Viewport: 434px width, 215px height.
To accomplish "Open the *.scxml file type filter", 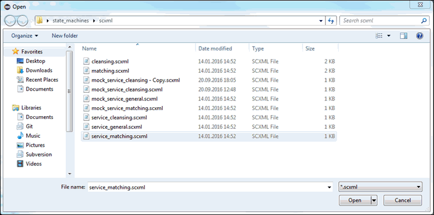I will (381, 187).
